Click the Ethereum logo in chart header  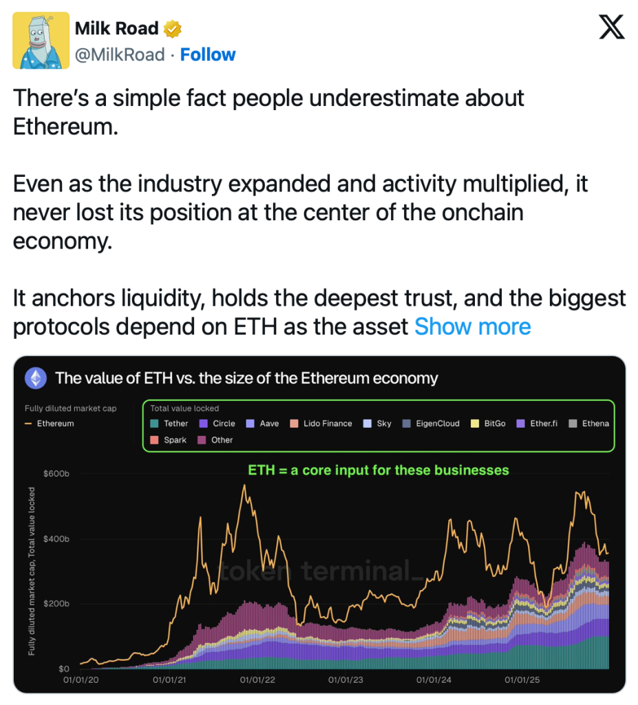pyautogui.click(x=36, y=378)
